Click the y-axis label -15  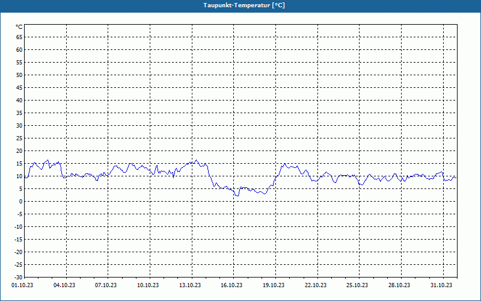pos(19,240)
